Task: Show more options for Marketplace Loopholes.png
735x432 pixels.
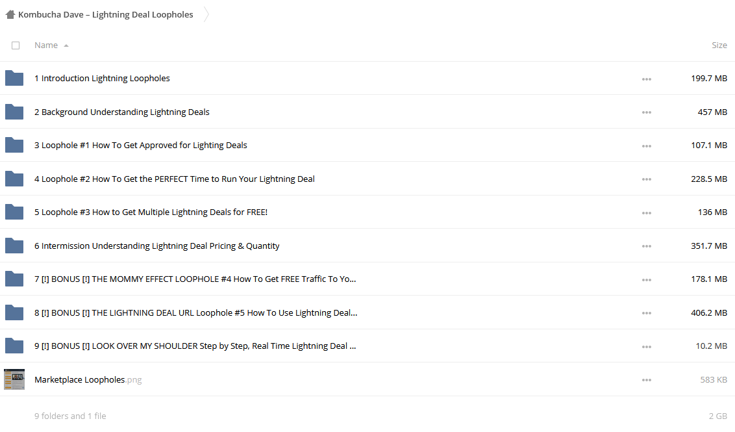Action: 647,380
